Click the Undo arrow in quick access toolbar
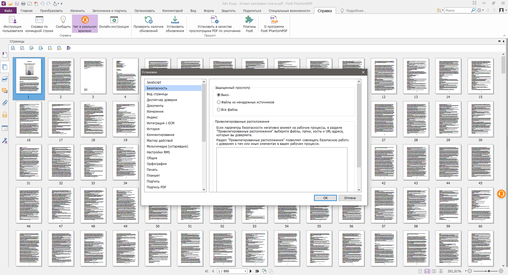 tap(43, 4)
